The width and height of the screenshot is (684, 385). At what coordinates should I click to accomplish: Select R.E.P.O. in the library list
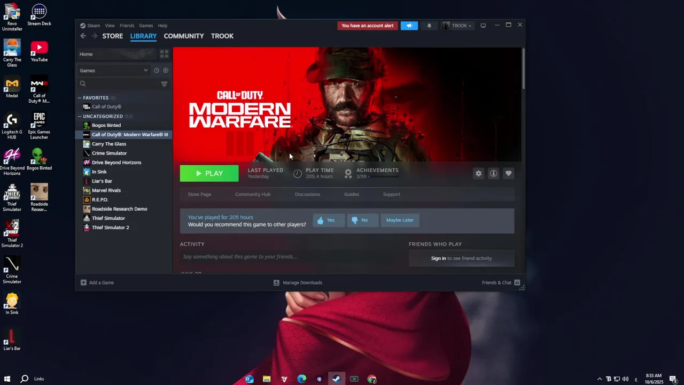click(x=124, y=199)
